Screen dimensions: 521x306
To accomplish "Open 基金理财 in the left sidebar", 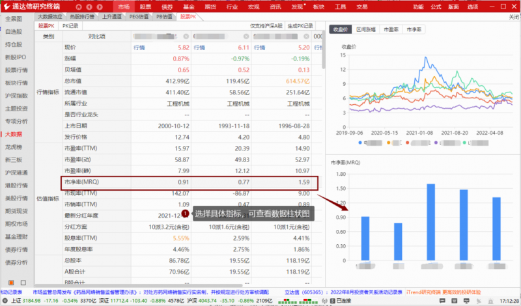I will click(x=16, y=237).
